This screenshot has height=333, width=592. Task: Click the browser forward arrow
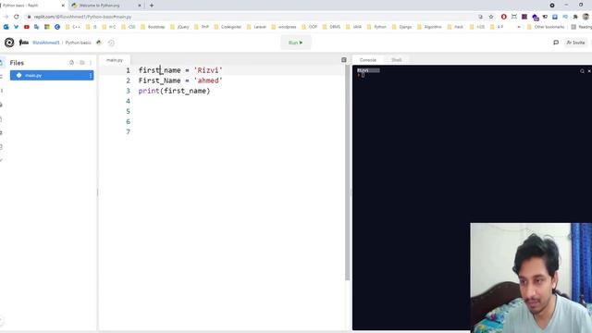tap(6, 17)
